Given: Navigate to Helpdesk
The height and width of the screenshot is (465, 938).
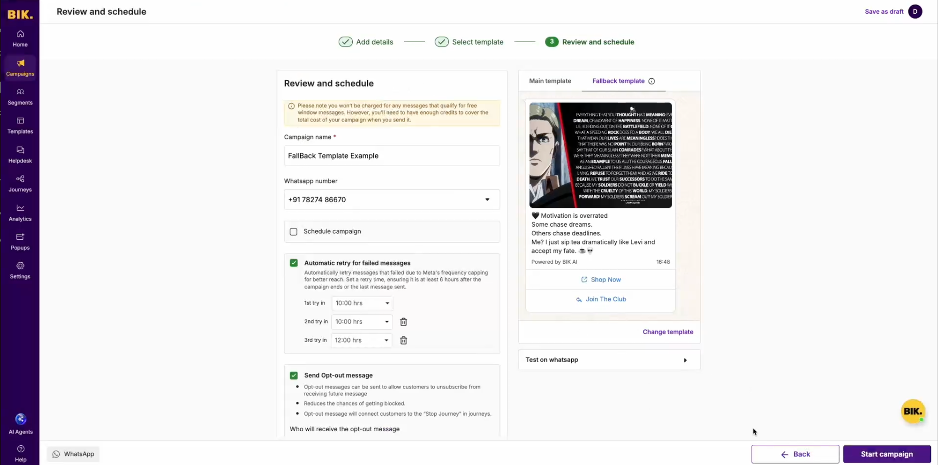Looking at the screenshot, I should coord(20,154).
